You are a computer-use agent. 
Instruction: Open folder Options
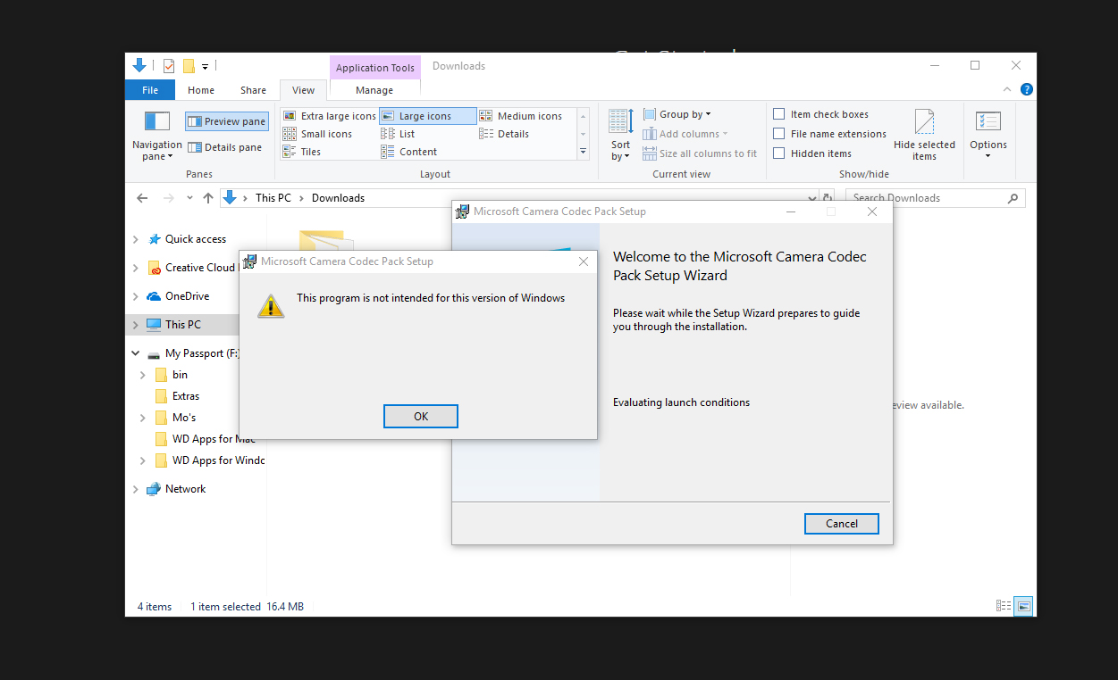988,135
